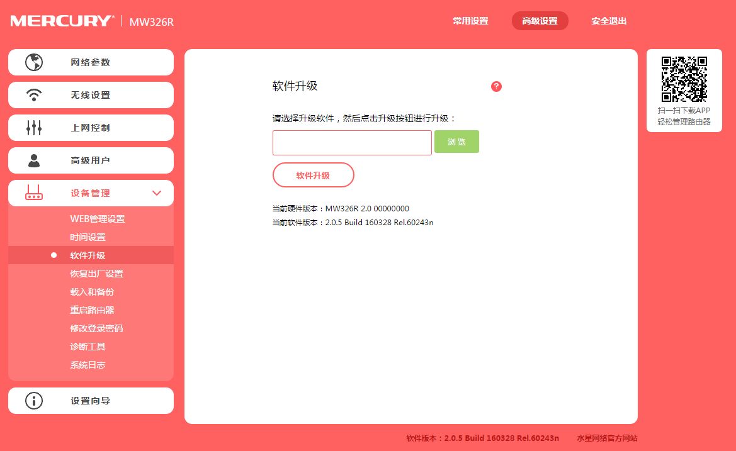Open the red question mark help icon

[x=496, y=86]
